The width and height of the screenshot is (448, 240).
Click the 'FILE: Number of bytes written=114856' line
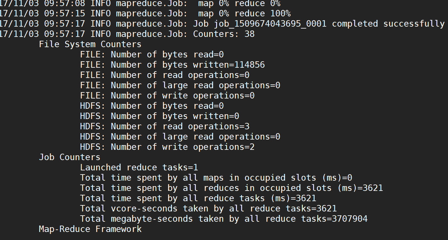tap(172, 65)
